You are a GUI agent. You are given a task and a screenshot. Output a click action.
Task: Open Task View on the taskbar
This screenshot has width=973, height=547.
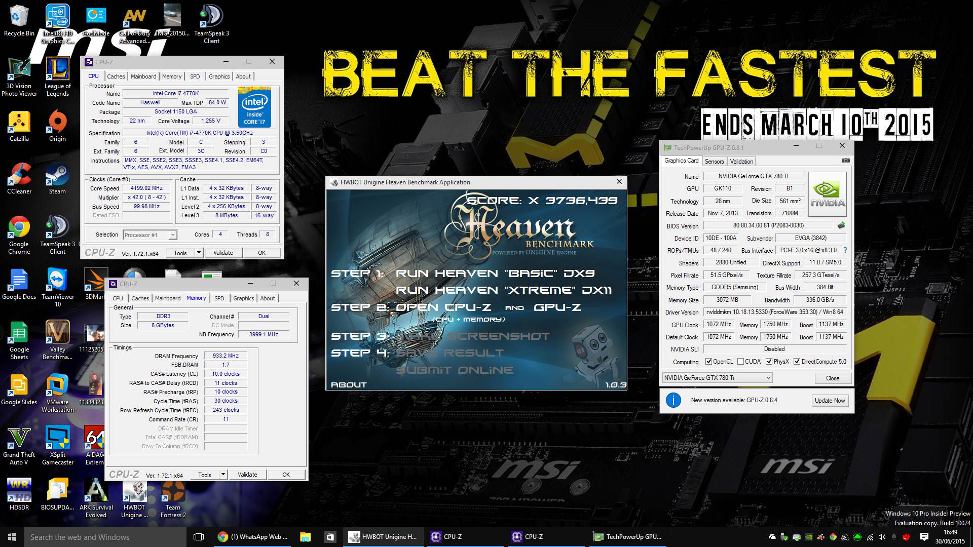(199, 537)
